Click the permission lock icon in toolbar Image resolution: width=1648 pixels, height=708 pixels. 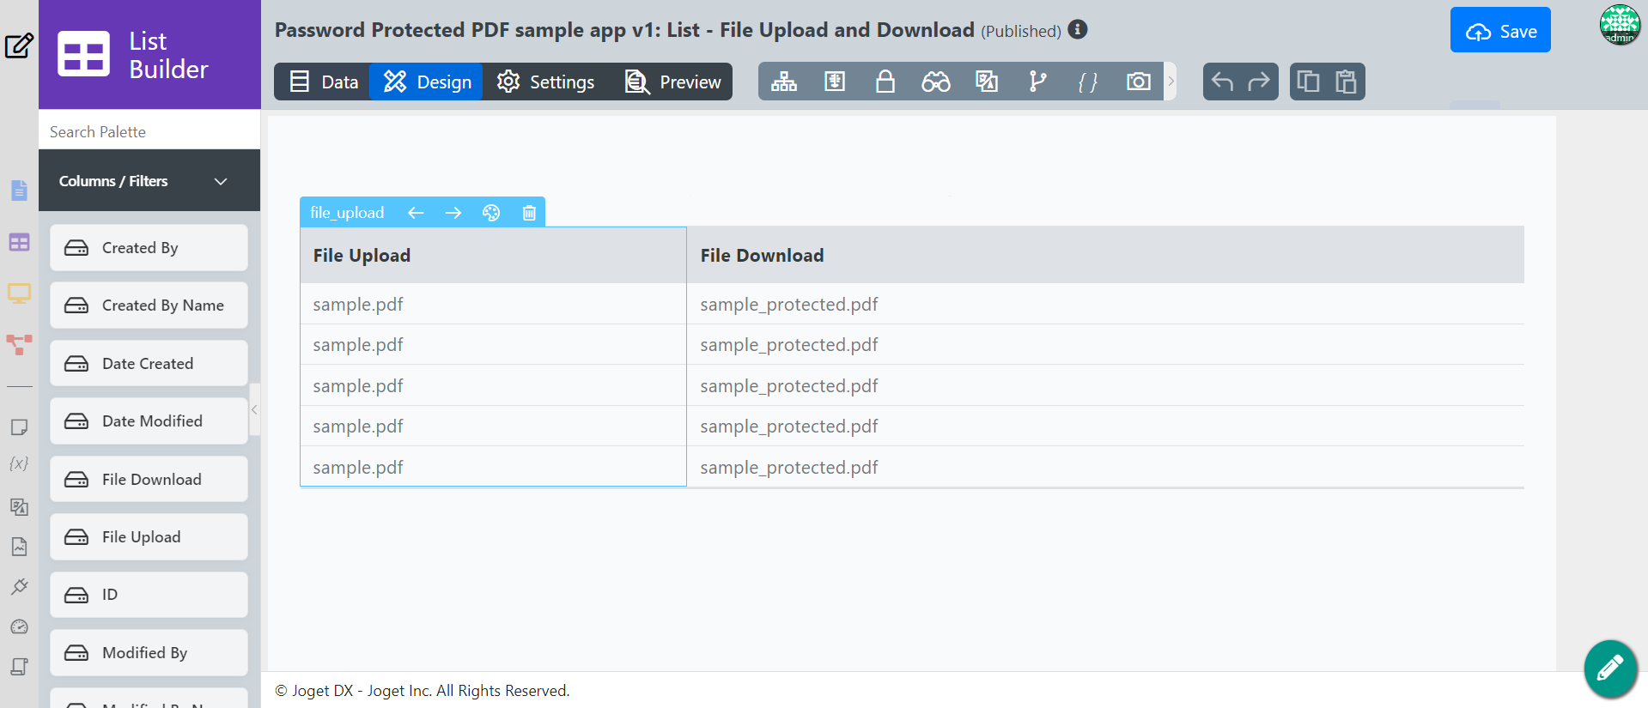coord(885,82)
